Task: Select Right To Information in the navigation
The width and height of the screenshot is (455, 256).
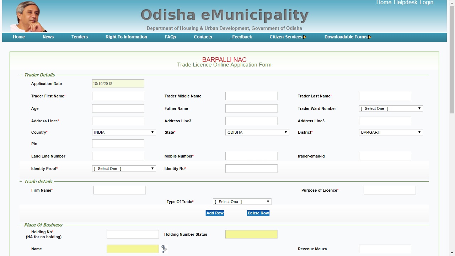Action: point(126,37)
